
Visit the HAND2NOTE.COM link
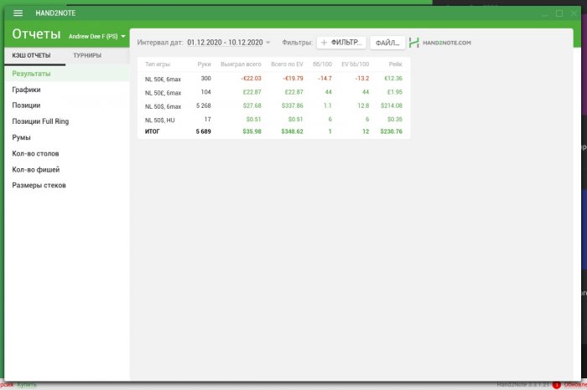447,43
